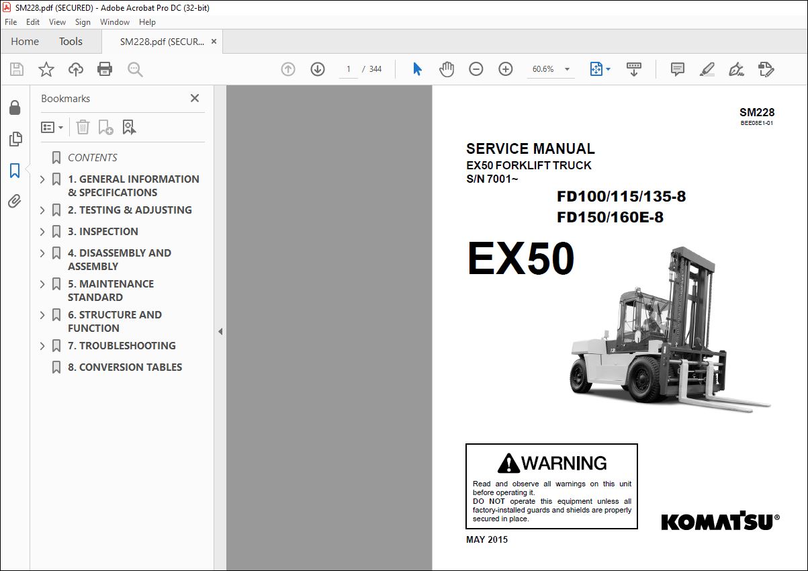Add a new bookmark

(105, 127)
